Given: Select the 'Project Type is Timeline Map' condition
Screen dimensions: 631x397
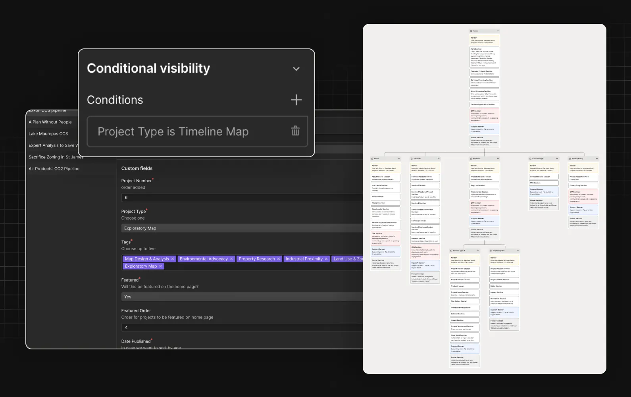Looking at the screenshot, I should [x=197, y=131].
